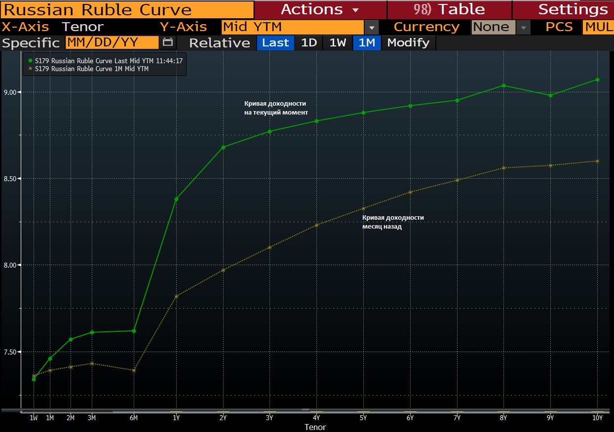
Task: Click the PCS MUL field
Action: (598, 27)
